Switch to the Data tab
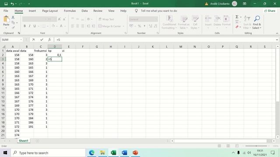Image resolution: width=280 pixels, height=157 pixels. pyautogui.click(x=84, y=11)
